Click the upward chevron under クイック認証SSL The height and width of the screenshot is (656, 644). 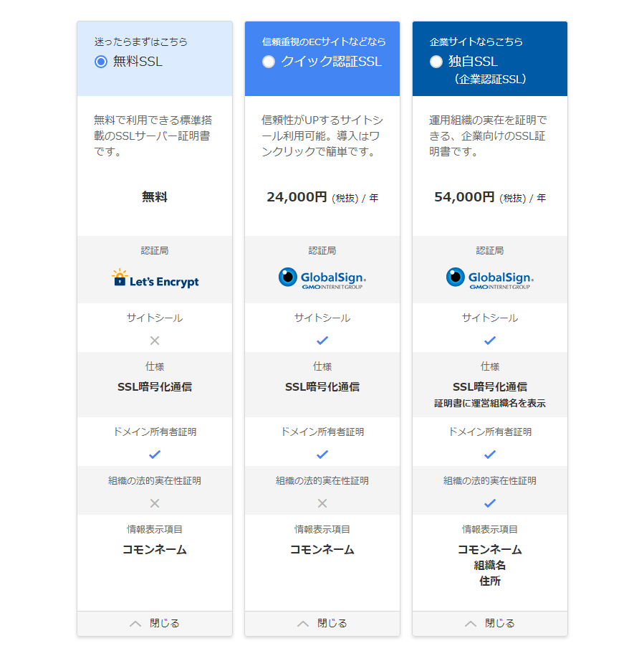pos(303,623)
